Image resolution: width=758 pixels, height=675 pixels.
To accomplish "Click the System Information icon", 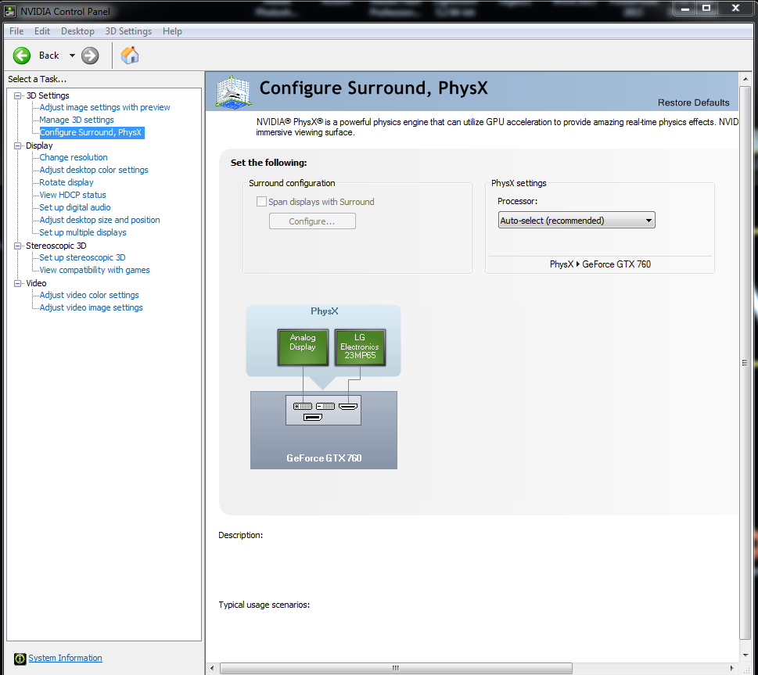I will pos(20,659).
